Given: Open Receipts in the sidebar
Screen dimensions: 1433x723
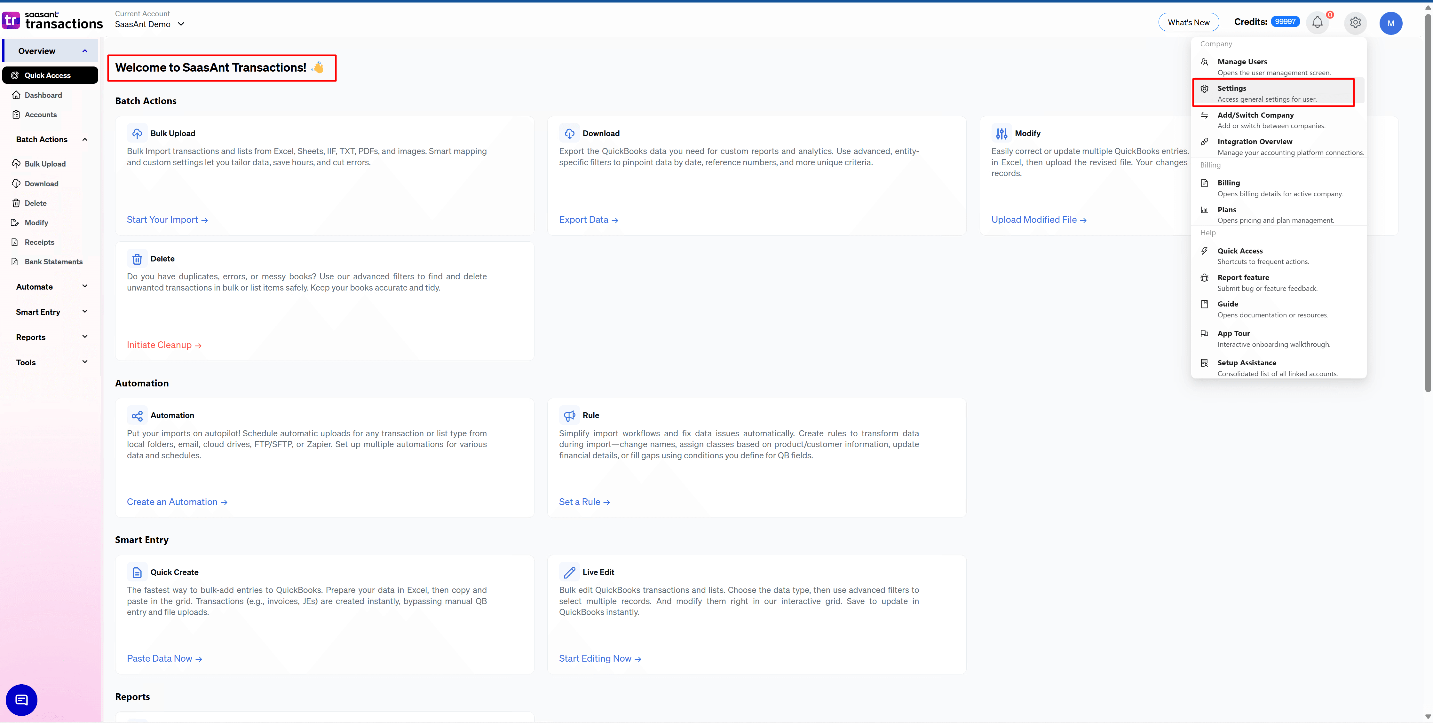Looking at the screenshot, I should 39,242.
